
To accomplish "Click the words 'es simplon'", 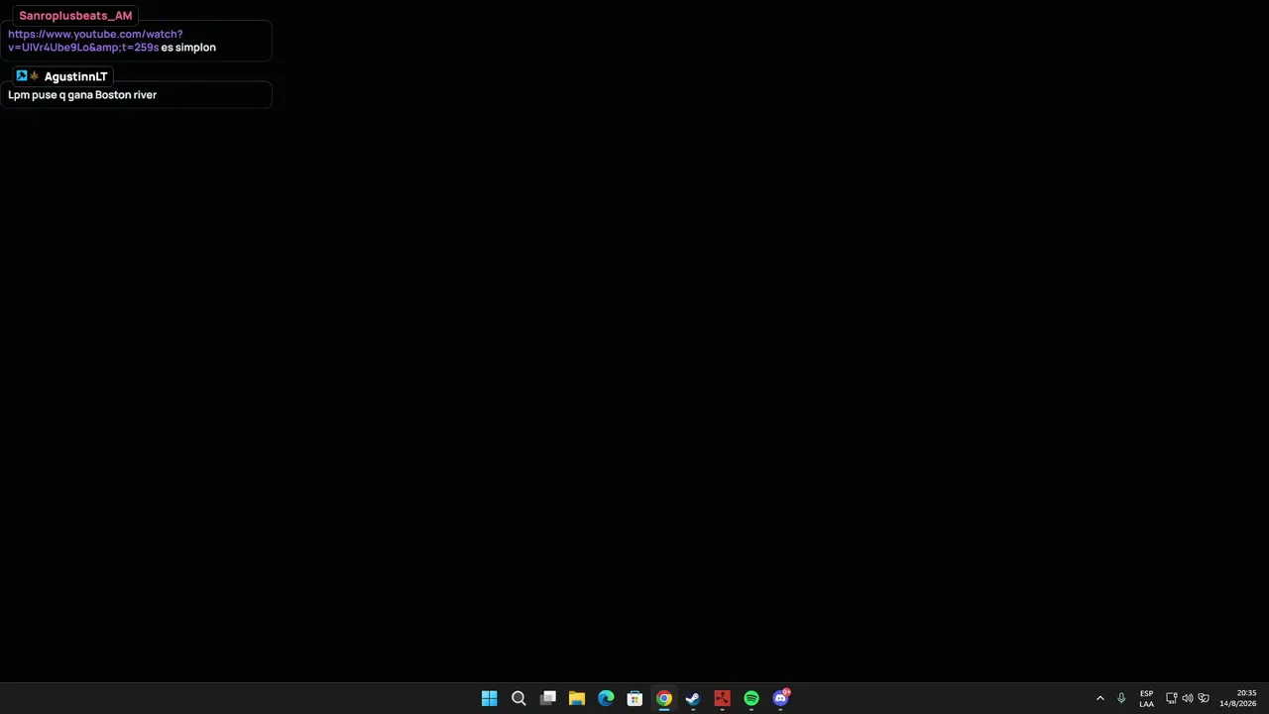I will 188,48.
